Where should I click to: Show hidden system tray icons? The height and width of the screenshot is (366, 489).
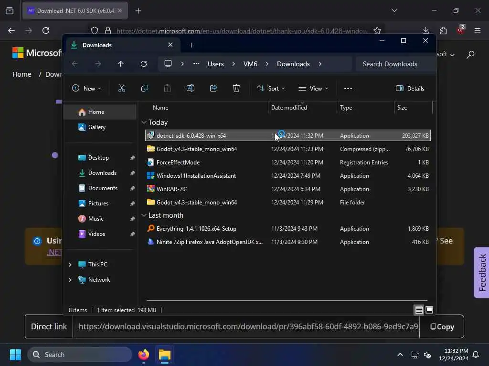pyautogui.click(x=400, y=355)
